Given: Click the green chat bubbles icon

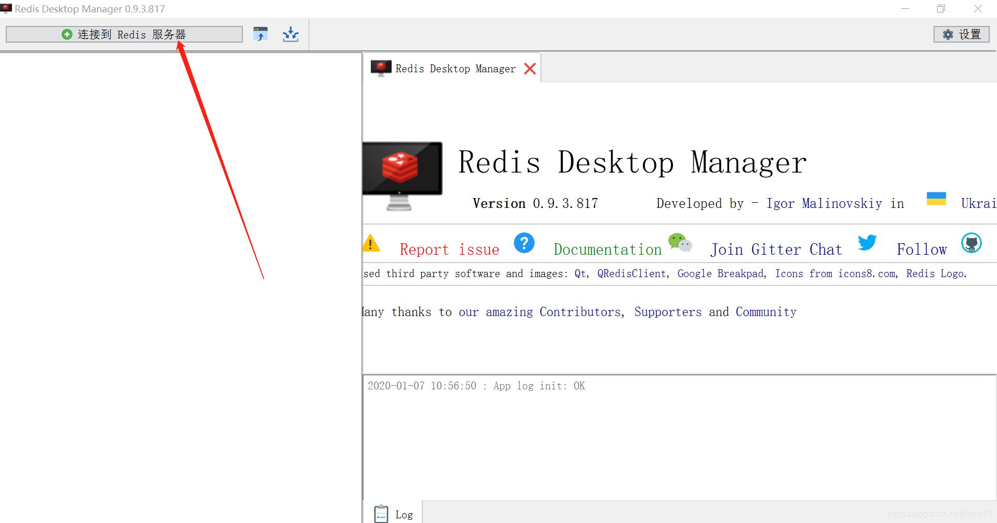Looking at the screenshot, I should tap(680, 242).
